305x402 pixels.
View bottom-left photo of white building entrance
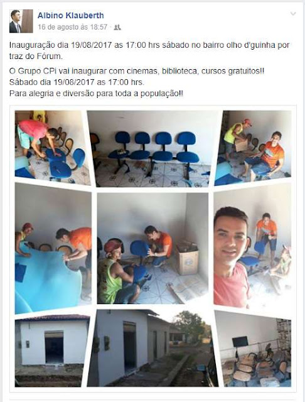52,350
